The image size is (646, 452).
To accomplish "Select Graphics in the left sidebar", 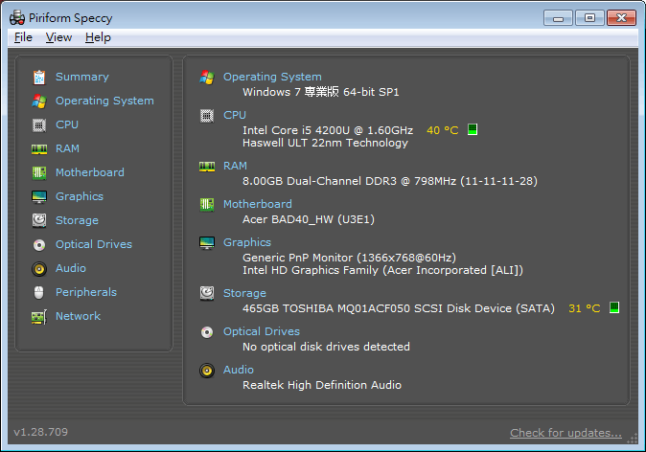I will tap(80, 196).
